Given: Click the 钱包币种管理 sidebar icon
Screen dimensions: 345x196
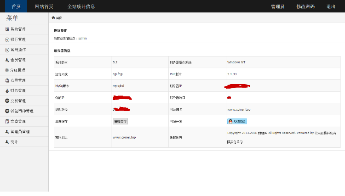Looking at the screenshot, I should pos(7,111).
